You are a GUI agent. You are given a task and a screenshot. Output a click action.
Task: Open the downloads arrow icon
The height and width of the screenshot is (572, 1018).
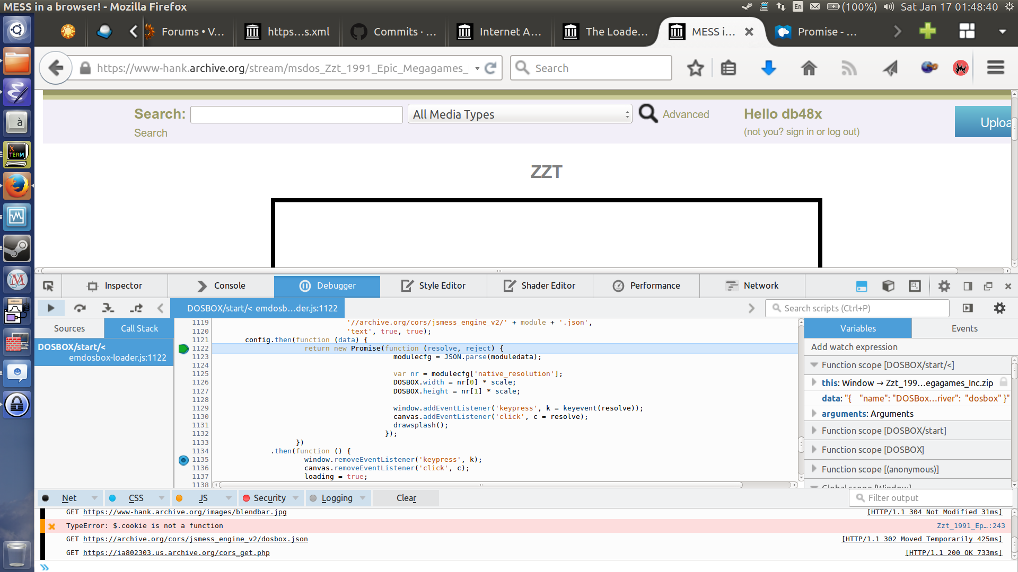pyautogui.click(x=768, y=68)
